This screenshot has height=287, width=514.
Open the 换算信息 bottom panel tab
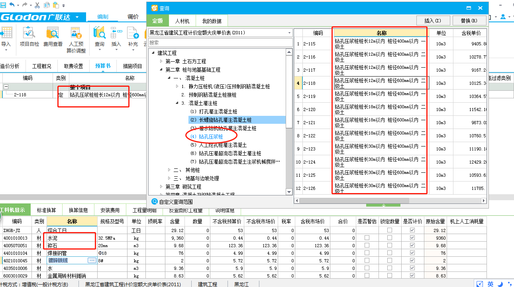(78, 210)
